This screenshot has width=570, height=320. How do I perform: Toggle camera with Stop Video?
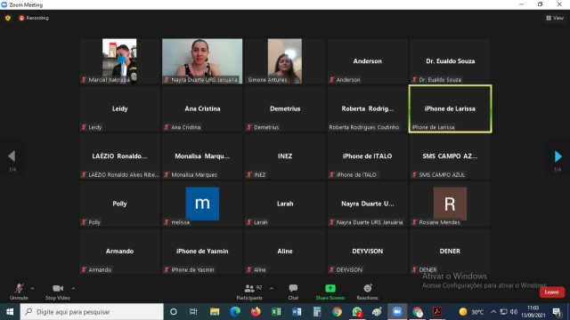(57, 292)
